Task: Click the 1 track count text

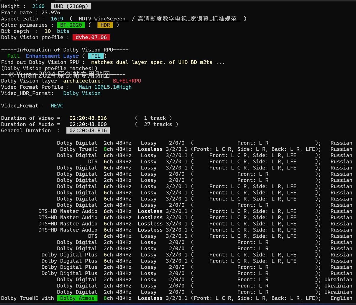Action: [x=155, y=118]
